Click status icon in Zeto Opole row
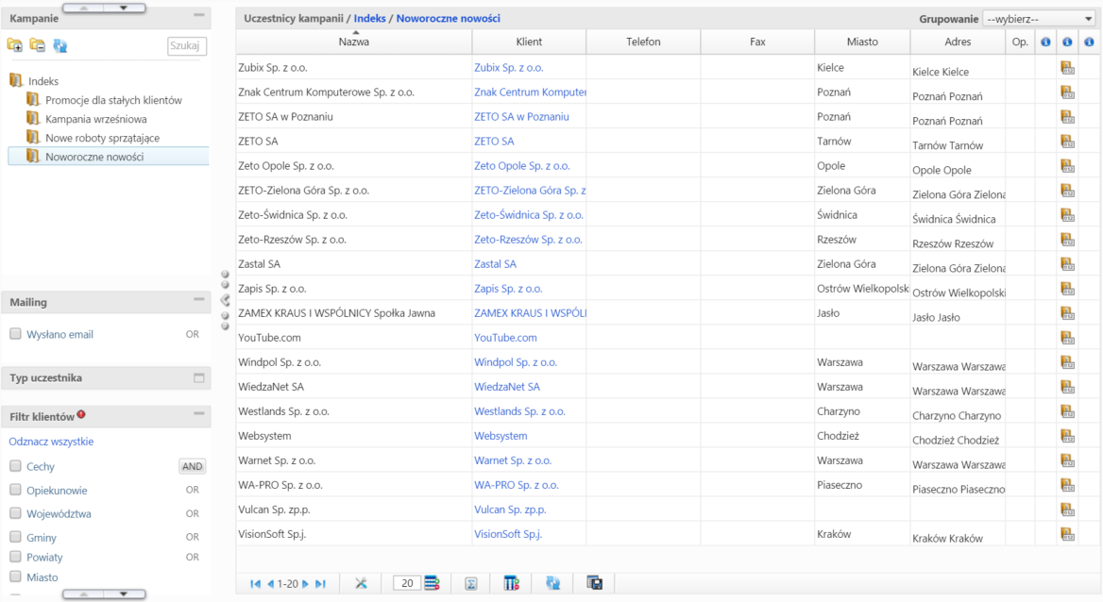Screen dimensions: 1103x602 point(1067,166)
